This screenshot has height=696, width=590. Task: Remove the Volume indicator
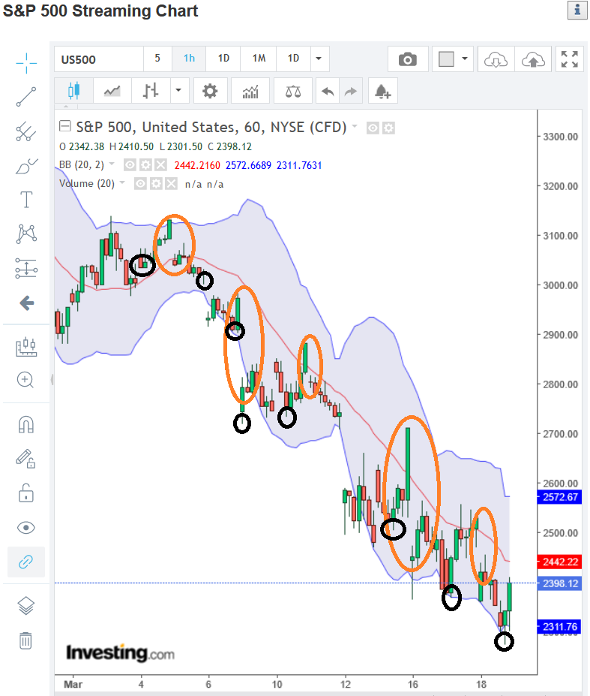(x=172, y=184)
